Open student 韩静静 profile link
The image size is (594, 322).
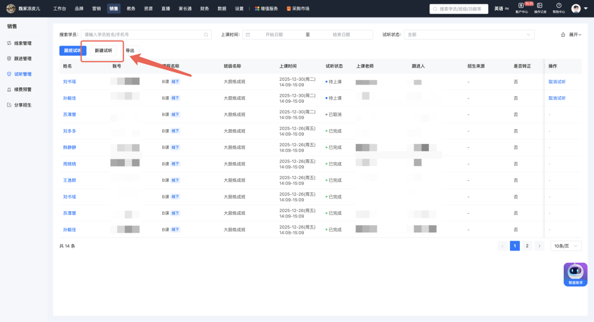point(69,147)
